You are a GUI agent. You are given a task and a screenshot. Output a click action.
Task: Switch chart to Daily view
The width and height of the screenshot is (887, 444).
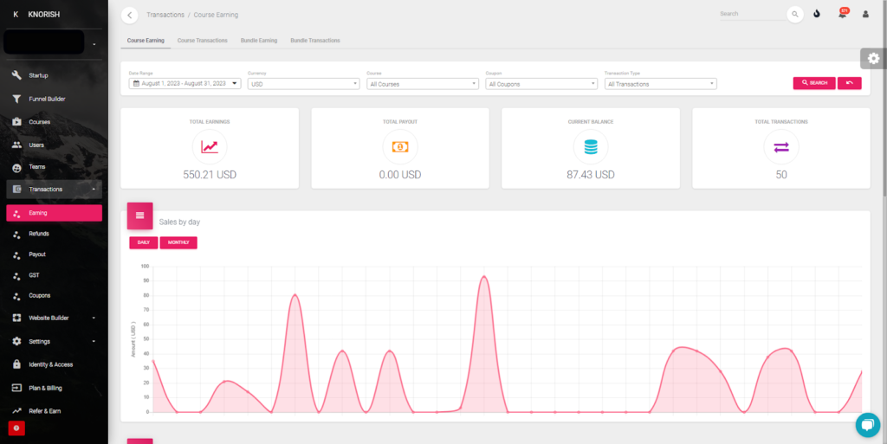coord(143,242)
